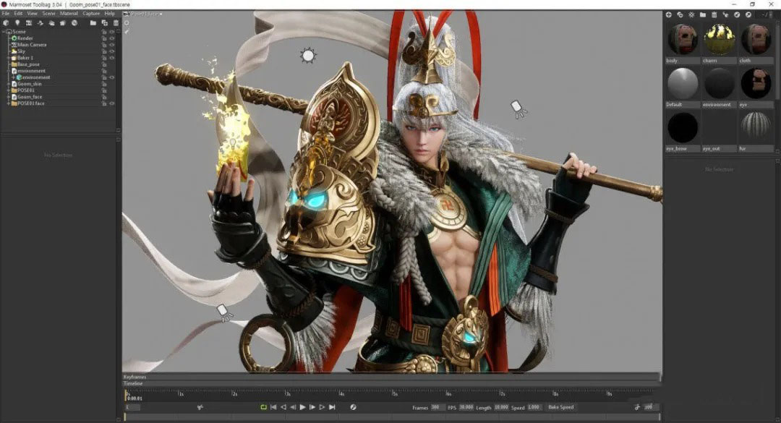Hide the Sky object with eye icon

(x=112, y=51)
